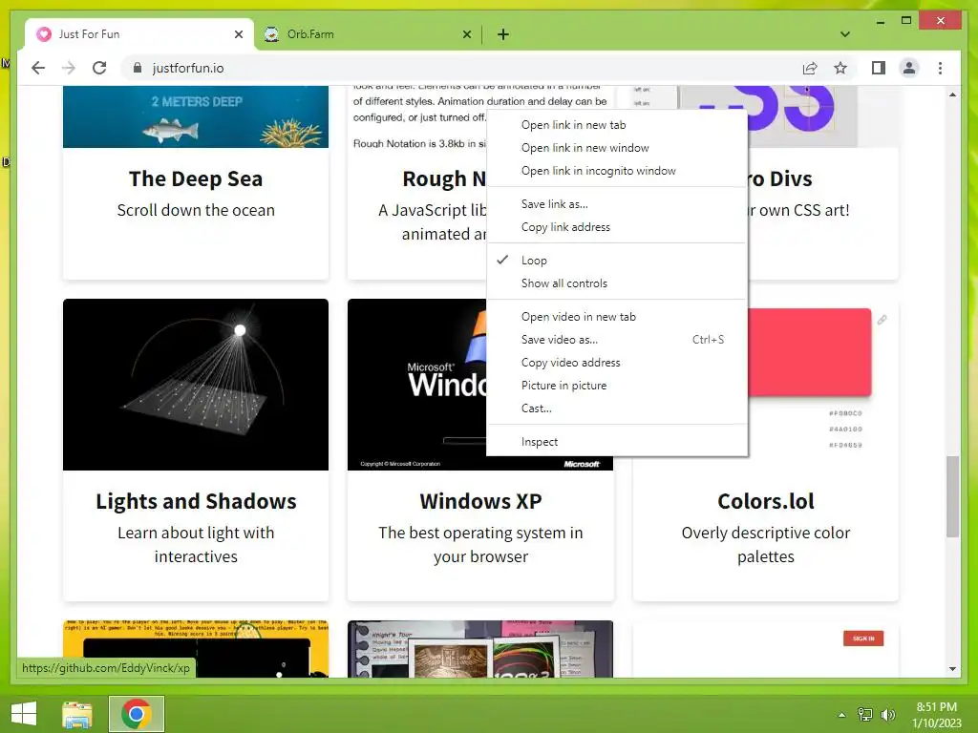Open the volume speaker tray icon
The image size is (978, 733).
tap(887, 714)
